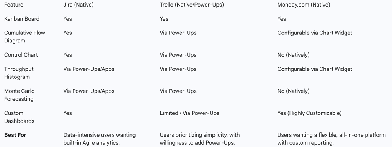Select flexible, all-in-one platform text
The width and height of the screenshot is (392, 147).
[332, 139]
